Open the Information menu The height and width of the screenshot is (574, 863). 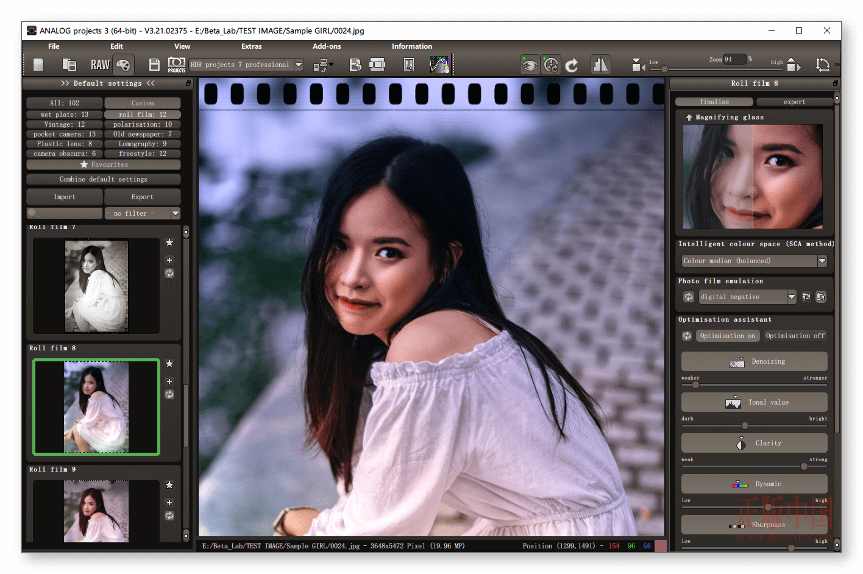pos(412,46)
